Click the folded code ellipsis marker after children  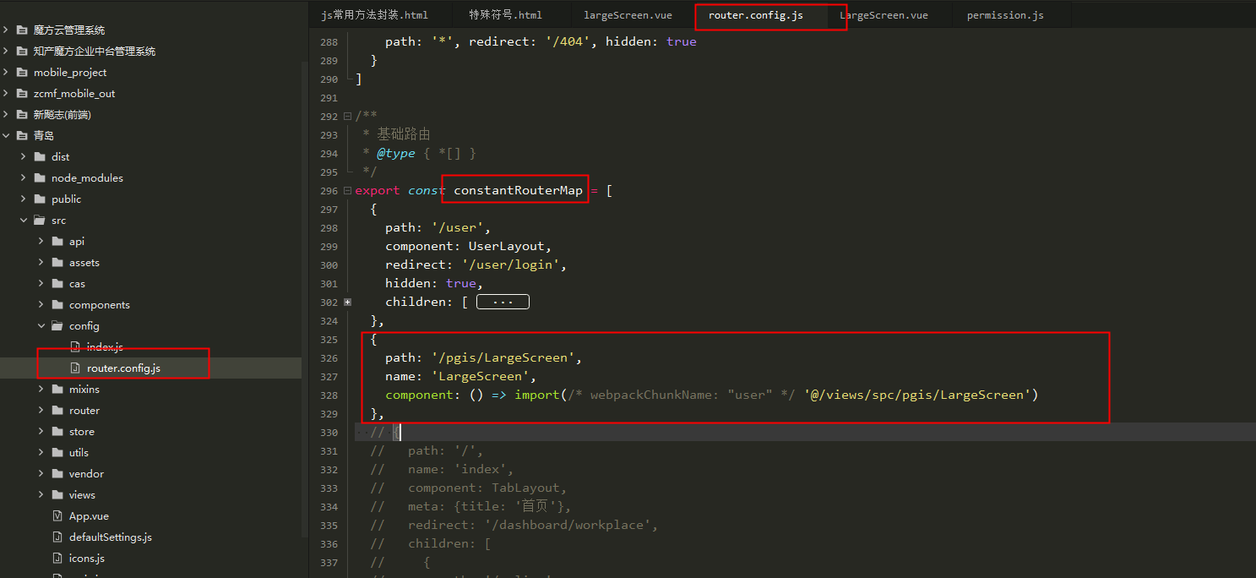pos(503,302)
